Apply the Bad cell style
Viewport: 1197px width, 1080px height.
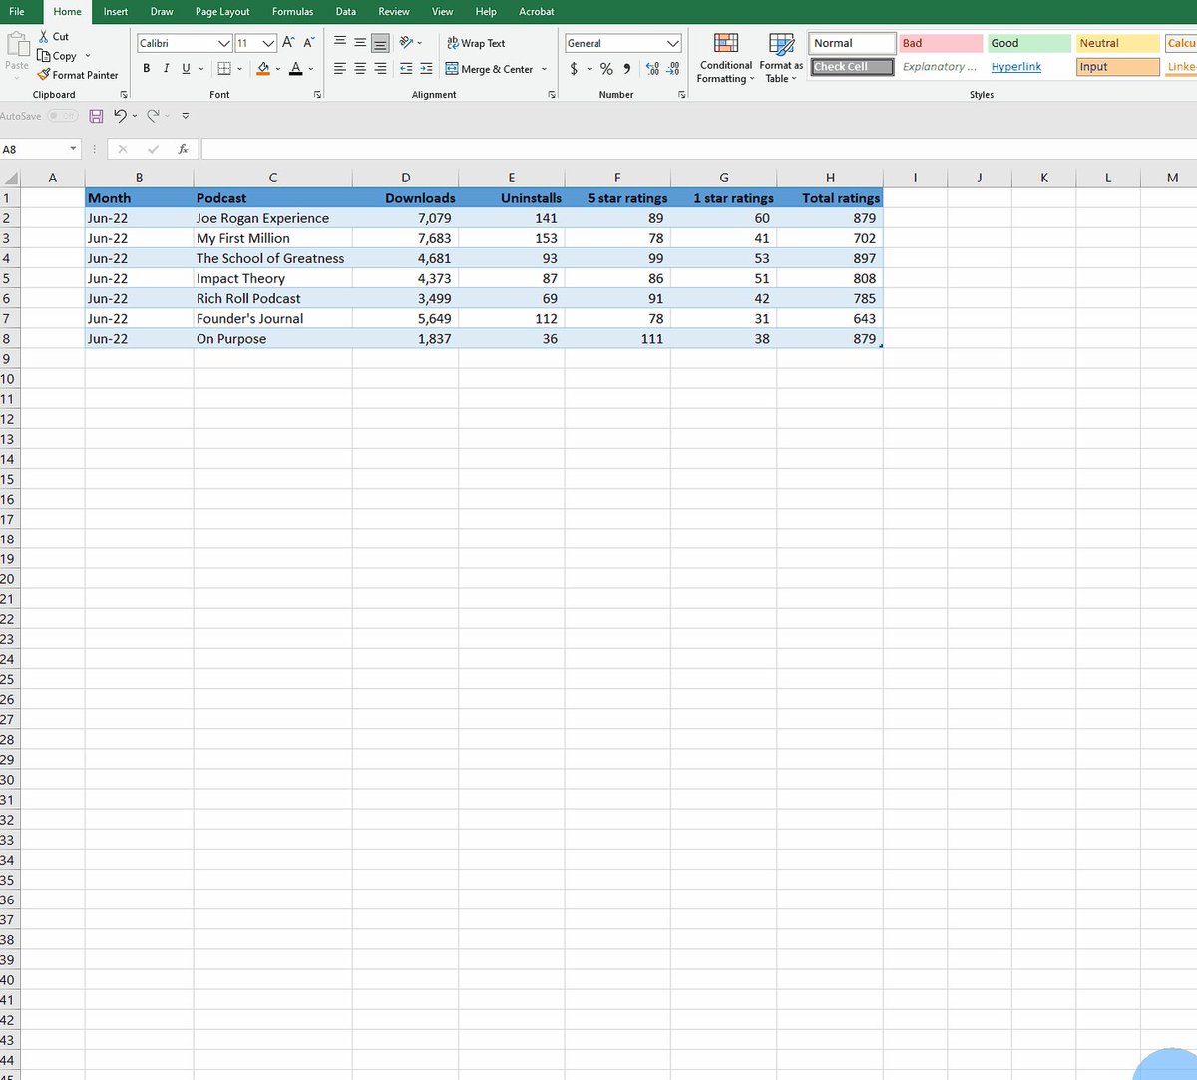pos(941,43)
